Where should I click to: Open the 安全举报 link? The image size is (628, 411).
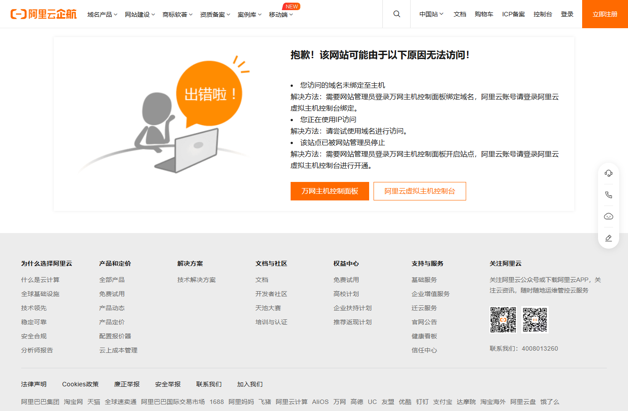tap(168, 384)
